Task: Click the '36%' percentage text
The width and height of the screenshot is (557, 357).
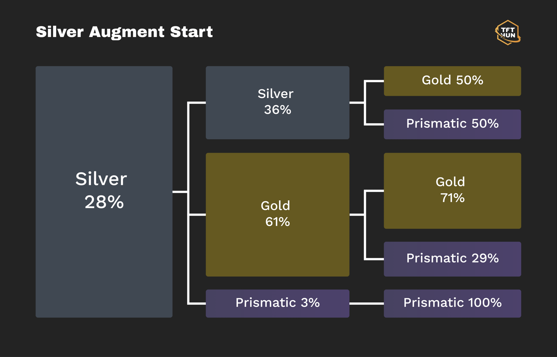Action: [x=278, y=110]
